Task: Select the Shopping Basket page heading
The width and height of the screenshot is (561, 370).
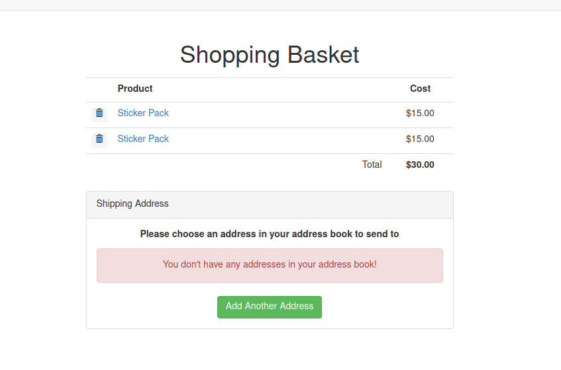Action: click(270, 55)
